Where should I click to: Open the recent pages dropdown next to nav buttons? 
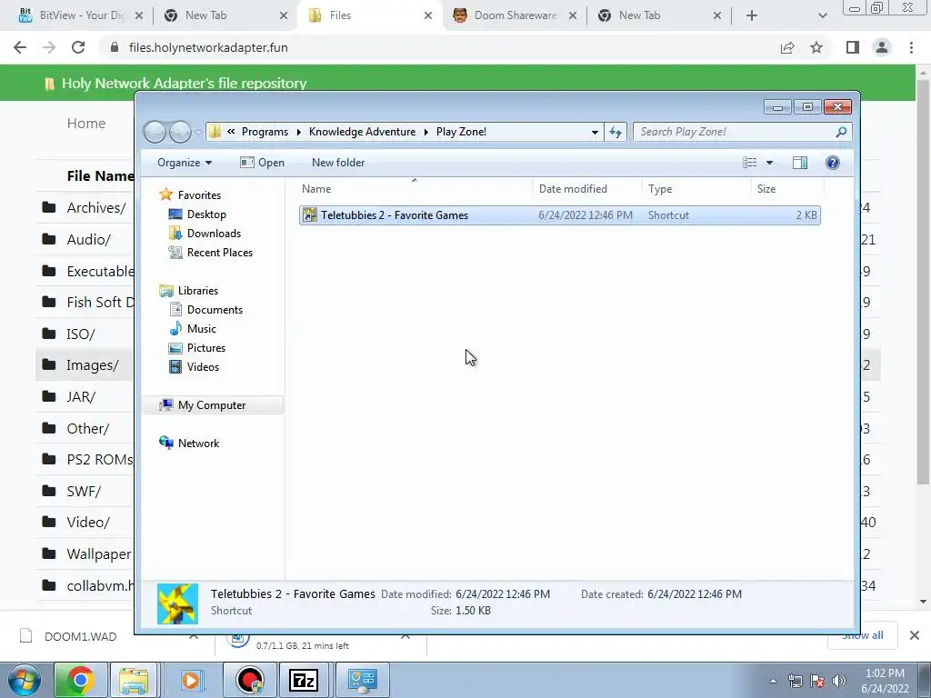click(x=198, y=132)
